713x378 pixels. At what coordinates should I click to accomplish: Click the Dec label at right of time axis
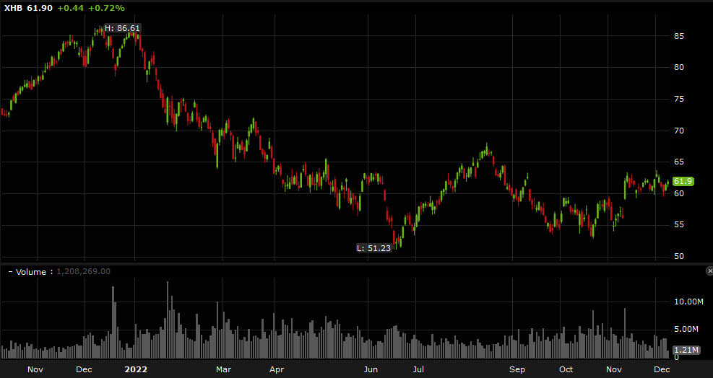(x=662, y=369)
